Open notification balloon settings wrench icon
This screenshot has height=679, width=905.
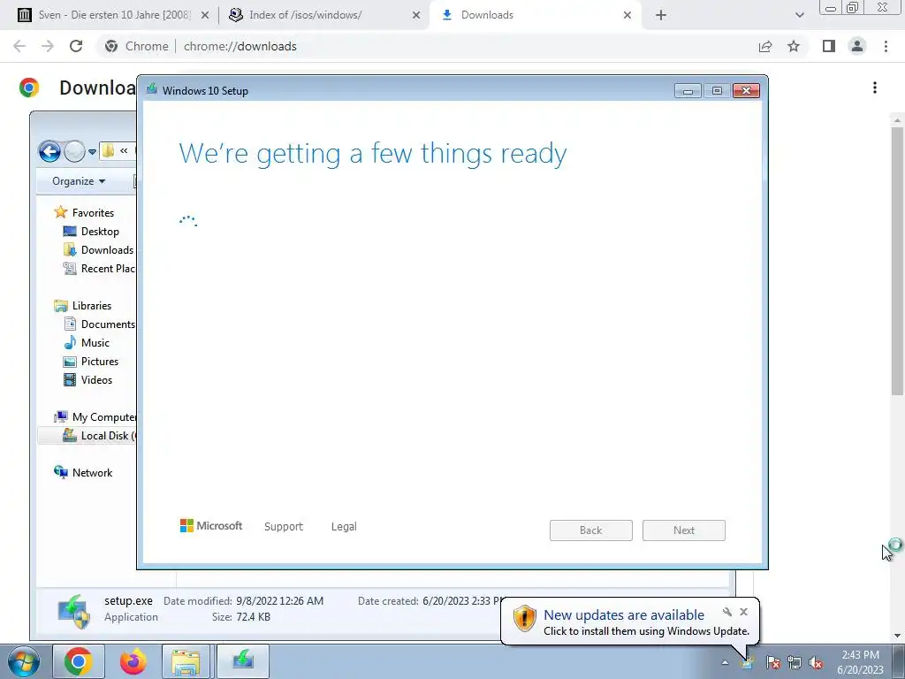[727, 612]
